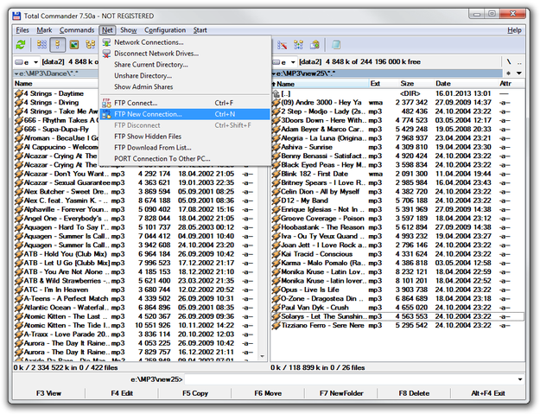Open the Help menu
540x414 pixels.
click(514, 30)
